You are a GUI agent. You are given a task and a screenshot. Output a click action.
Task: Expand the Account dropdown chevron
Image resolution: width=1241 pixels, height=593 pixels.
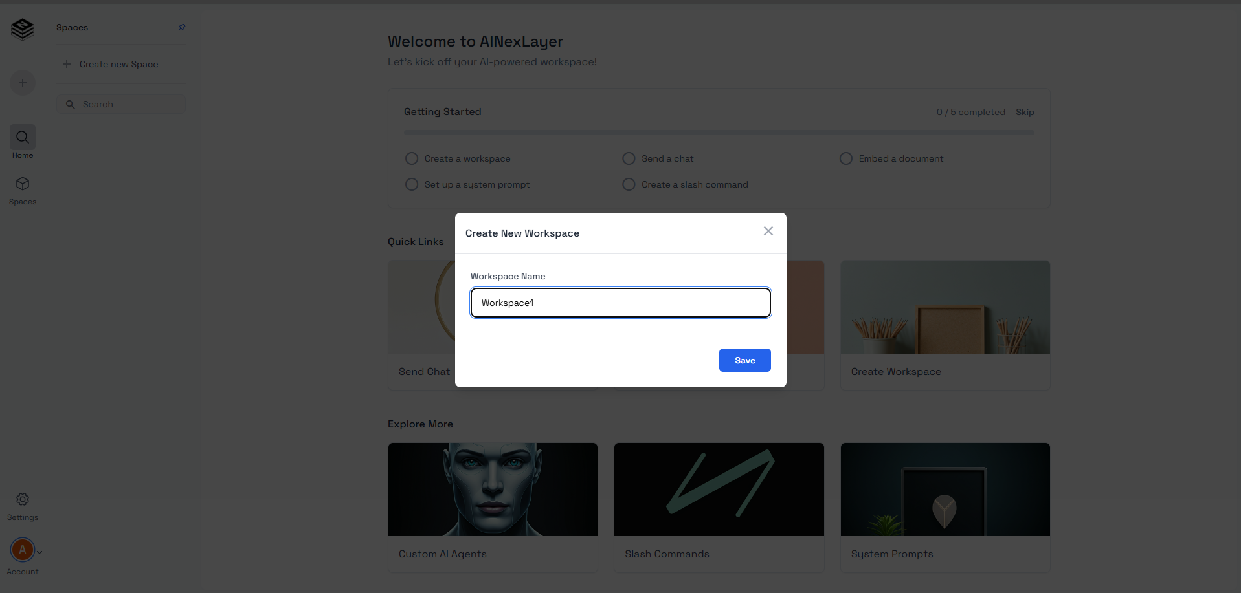[39, 552]
